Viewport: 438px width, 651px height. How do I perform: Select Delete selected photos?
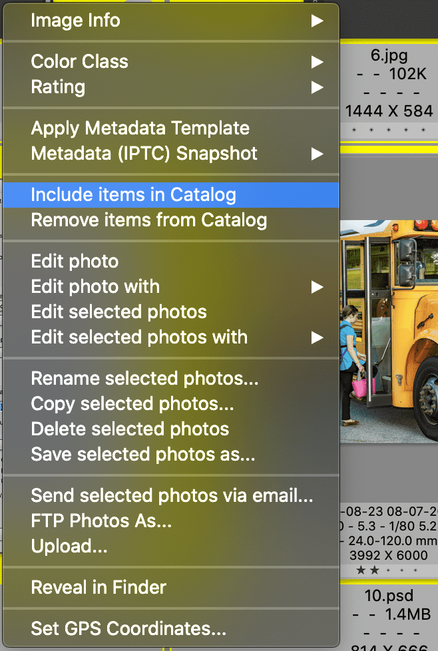coord(171,429)
